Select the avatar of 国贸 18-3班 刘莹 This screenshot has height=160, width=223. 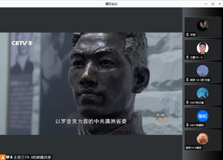(x=203, y=71)
